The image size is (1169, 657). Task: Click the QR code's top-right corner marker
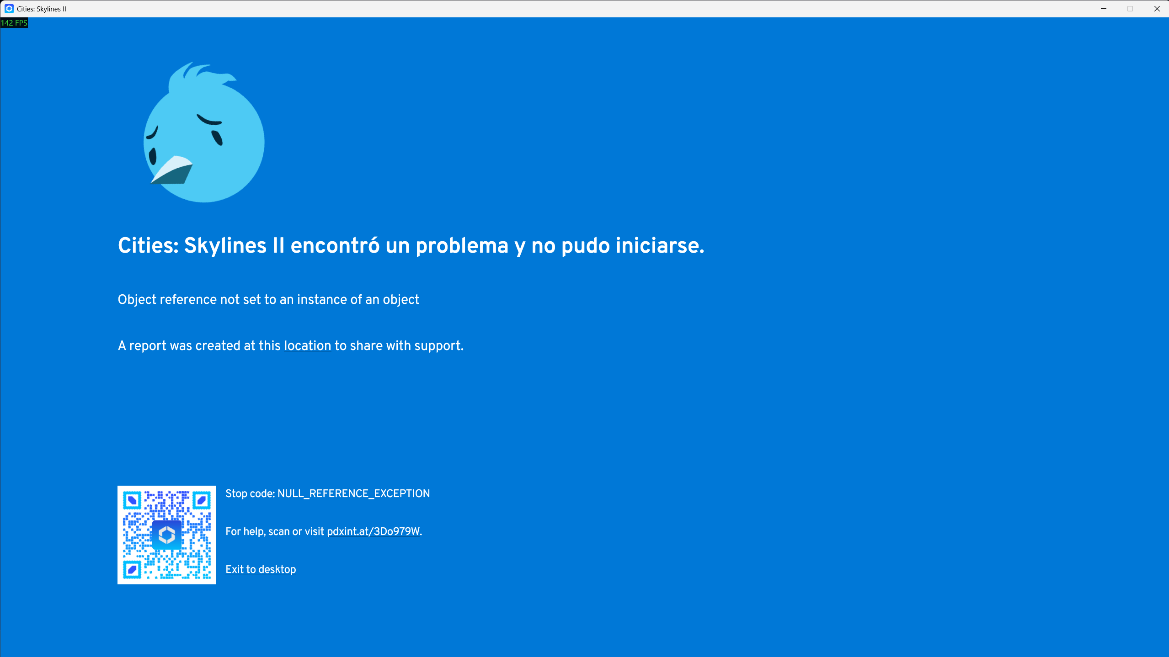click(x=201, y=500)
